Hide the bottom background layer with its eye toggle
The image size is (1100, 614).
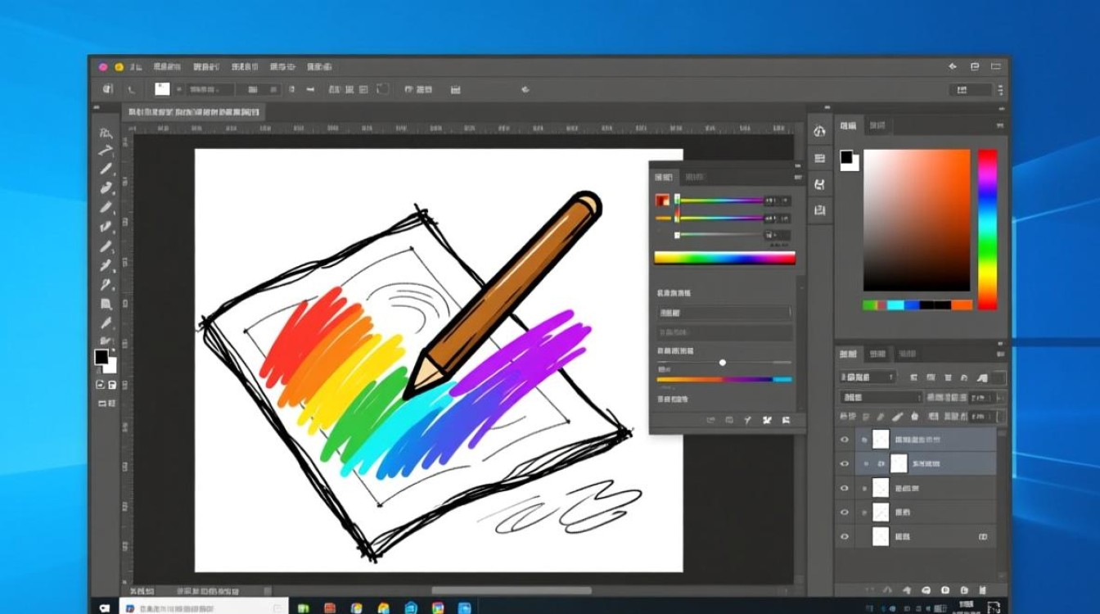click(845, 536)
